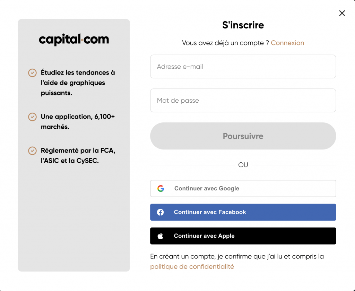Choose Continuer avec Facebook
The width and height of the screenshot is (355, 291).
tap(243, 212)
